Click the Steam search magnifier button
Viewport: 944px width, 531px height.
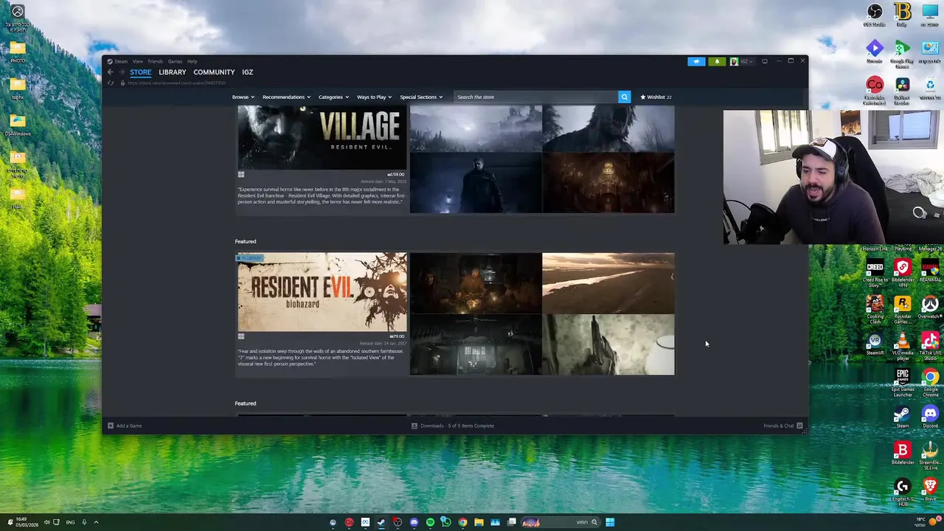point(624,97)
